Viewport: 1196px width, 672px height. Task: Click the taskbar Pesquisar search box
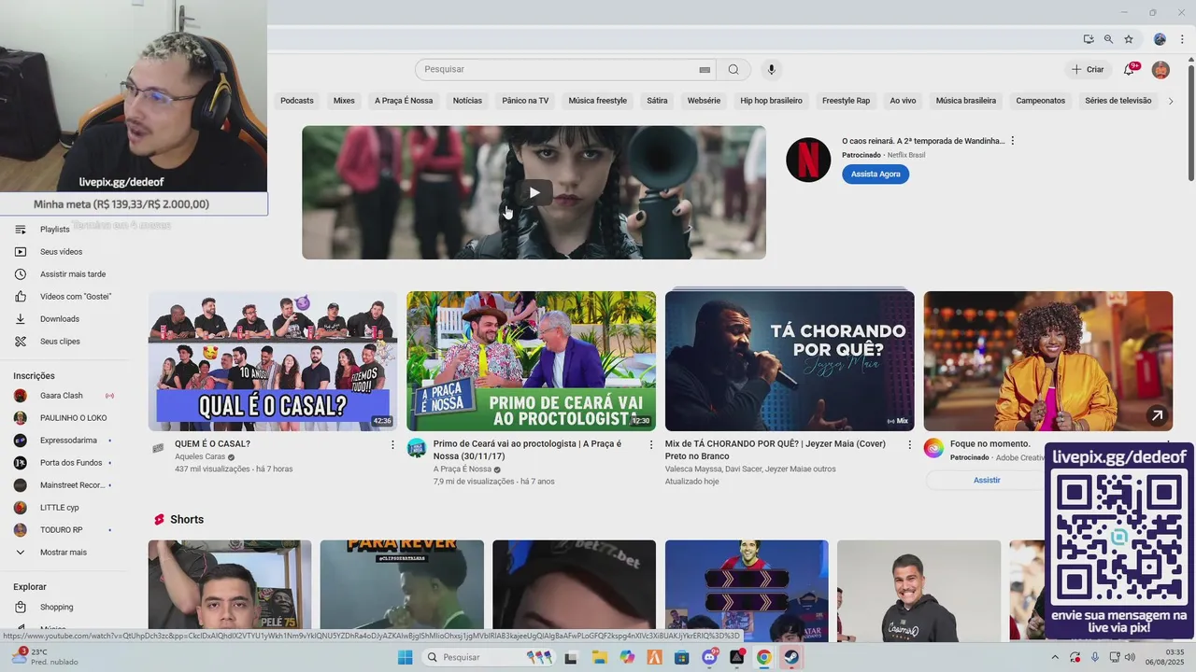(491, 657)
